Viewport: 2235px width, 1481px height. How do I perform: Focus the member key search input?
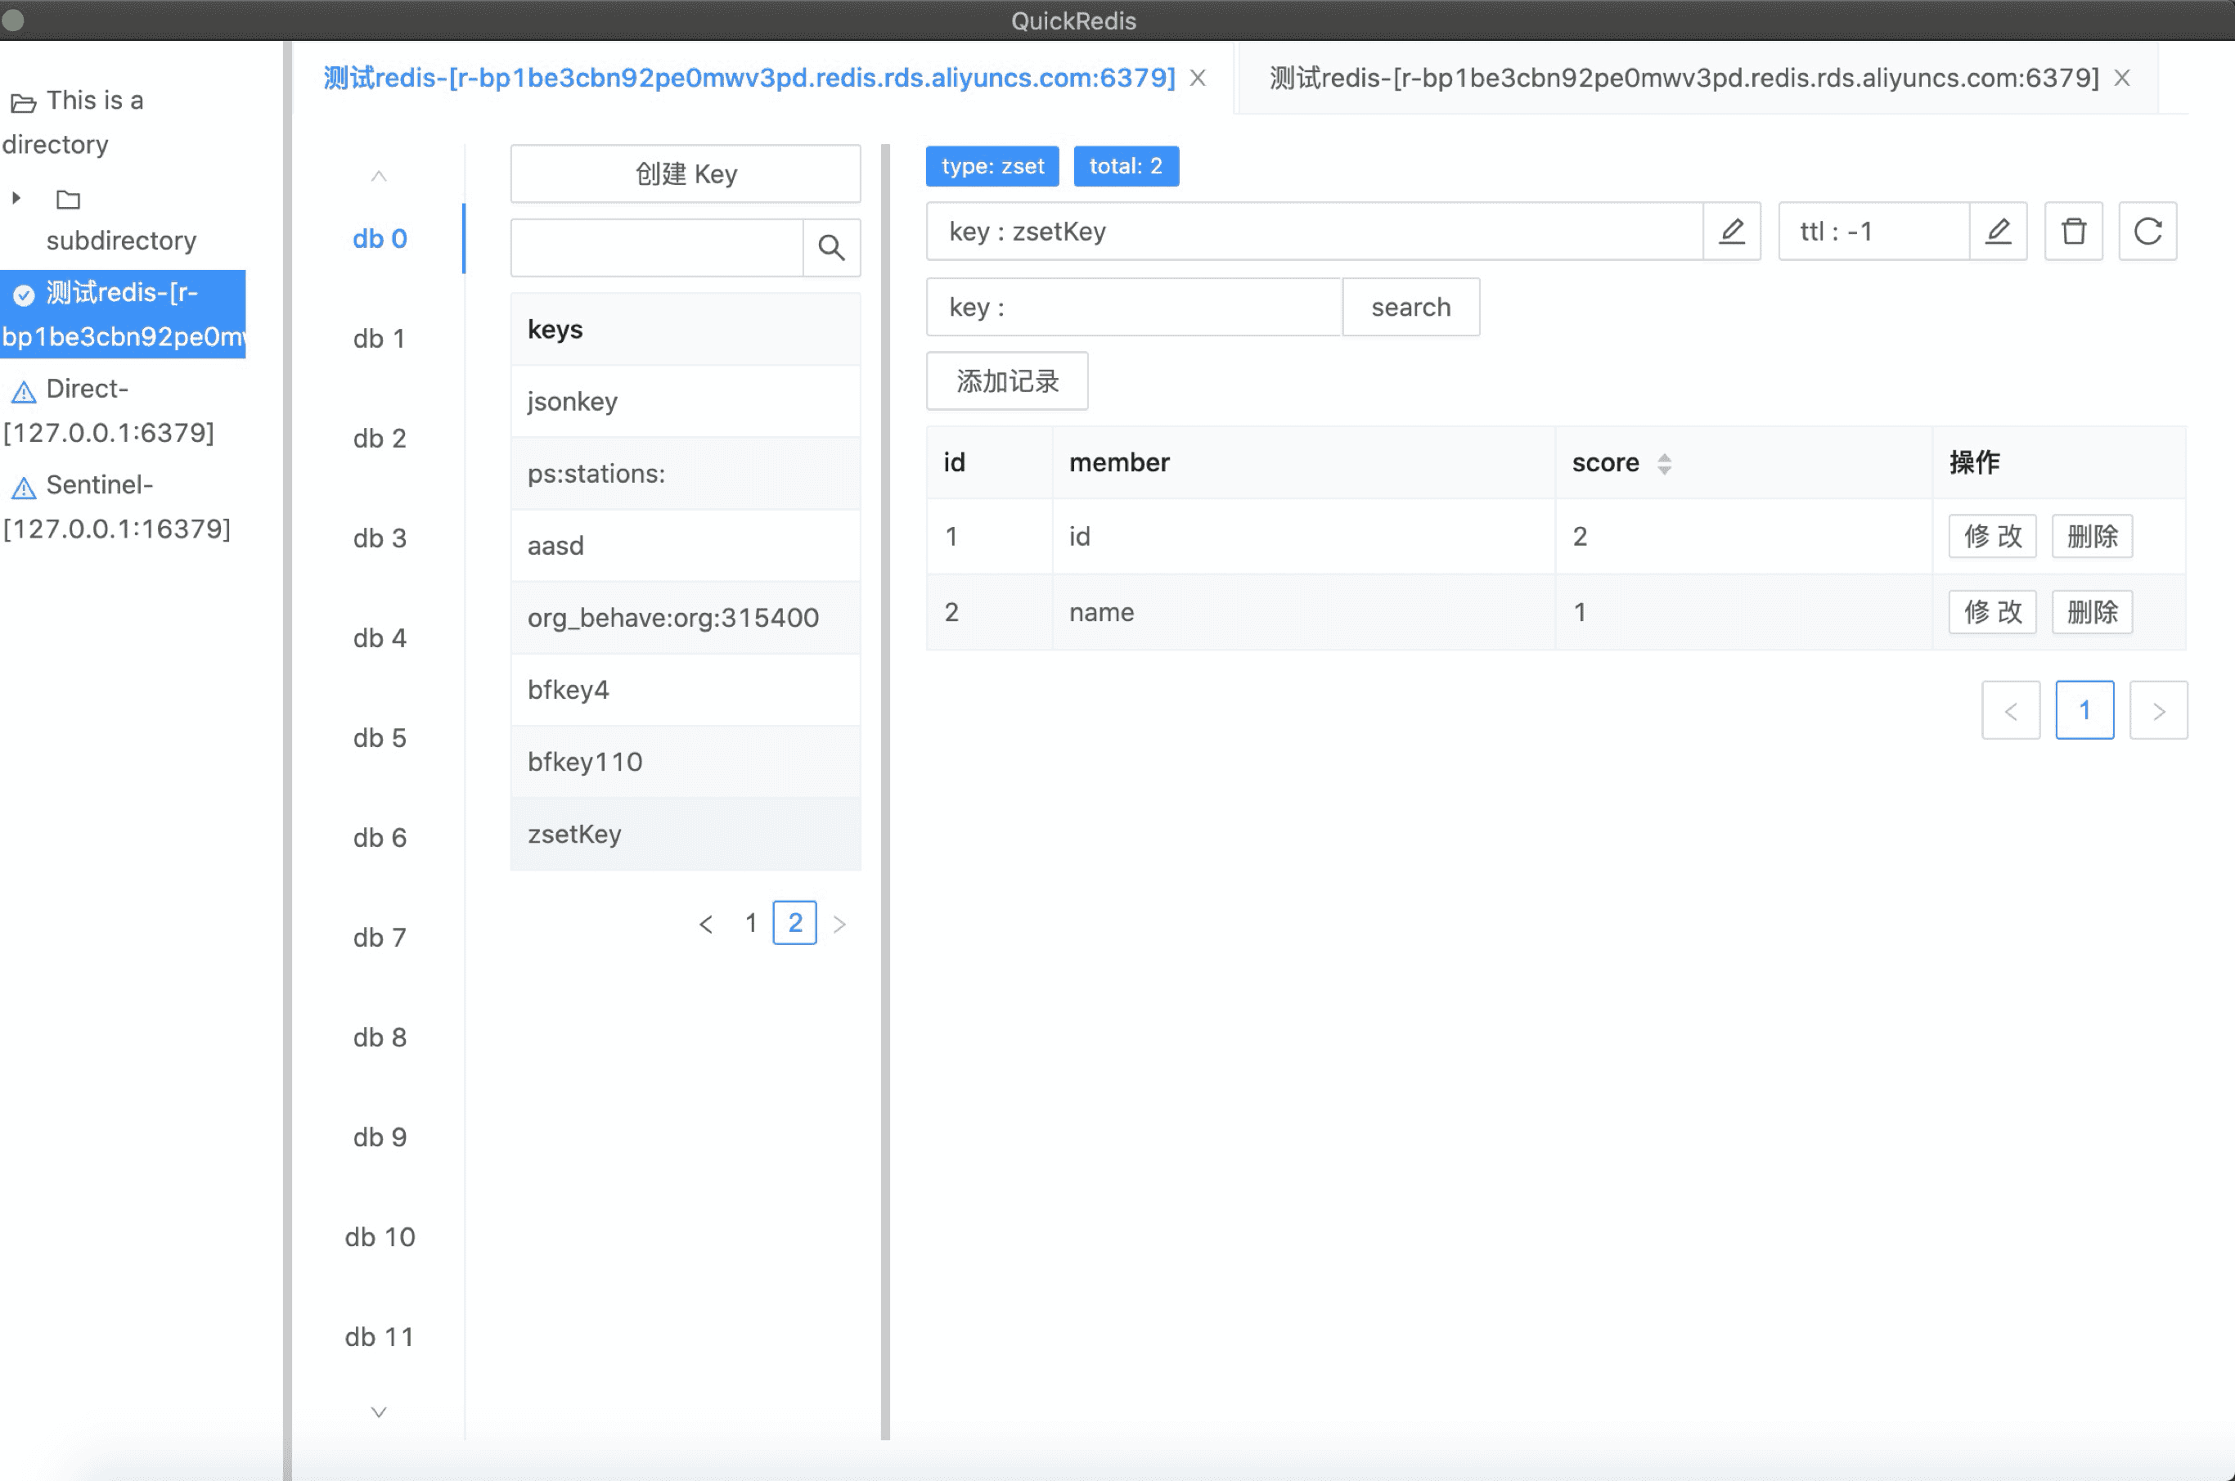1134,307
